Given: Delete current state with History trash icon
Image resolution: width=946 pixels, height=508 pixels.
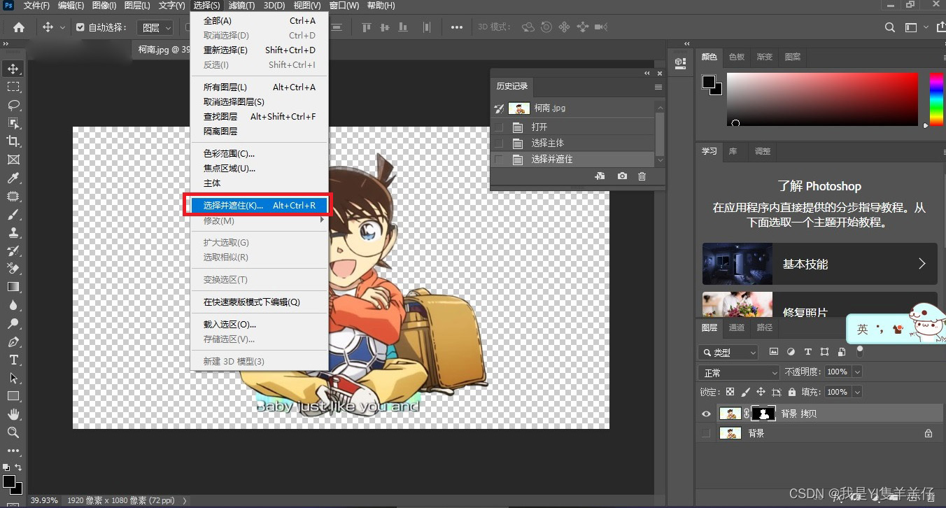Looking at the screenshot, I should tap(642, 176).
